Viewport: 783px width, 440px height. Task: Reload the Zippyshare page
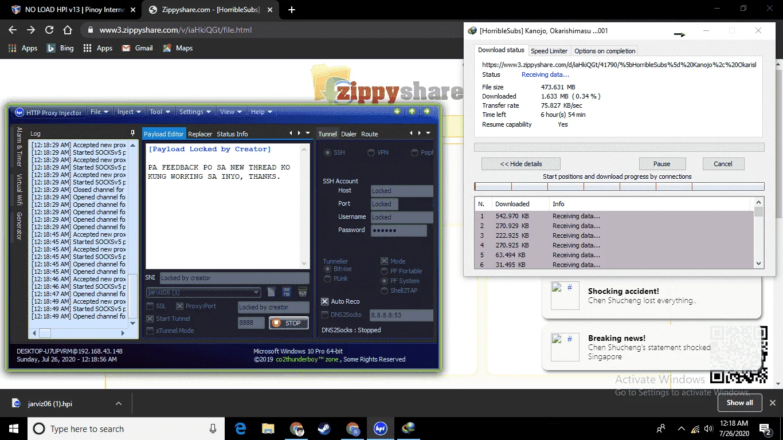point(49,30)
